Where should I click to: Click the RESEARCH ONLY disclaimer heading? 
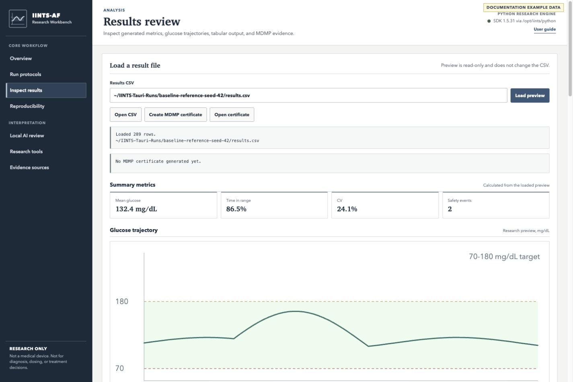tap(28, 349)
